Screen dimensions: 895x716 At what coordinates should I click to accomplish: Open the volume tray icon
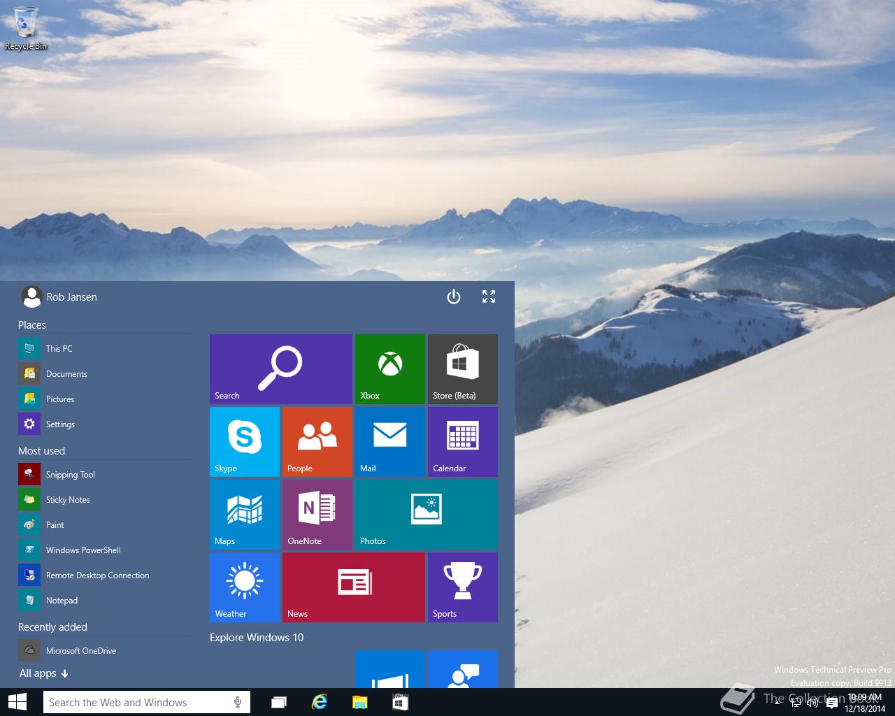(812, 703)
